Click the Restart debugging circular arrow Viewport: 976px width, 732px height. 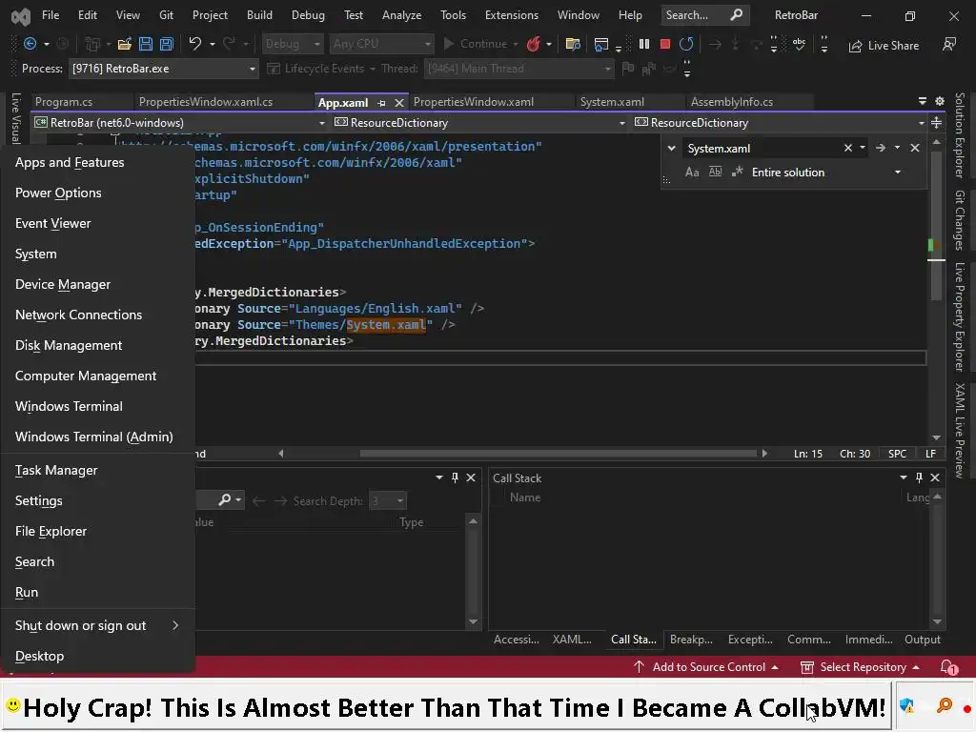pyautogui.click(x=686, y=44)
